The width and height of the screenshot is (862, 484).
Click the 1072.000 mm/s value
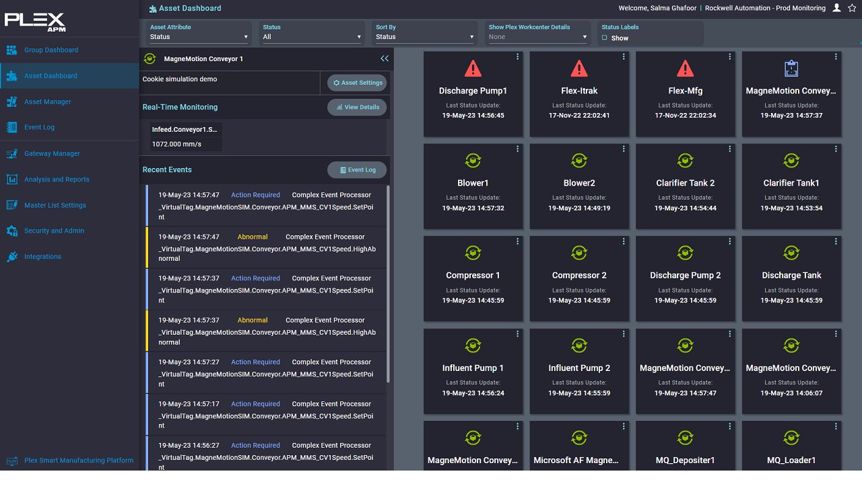pyautogui.click(x=176, y=144)
